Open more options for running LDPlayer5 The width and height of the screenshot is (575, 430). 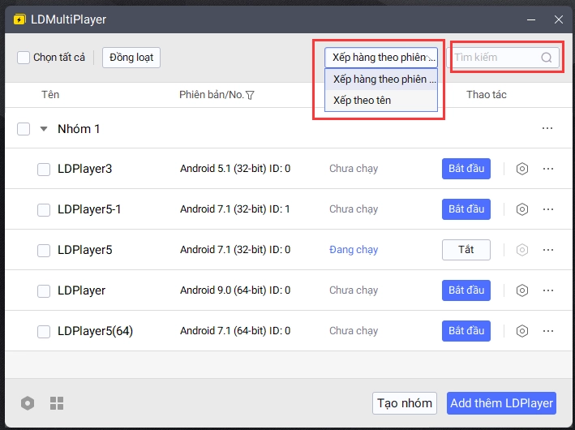[548, 250]
